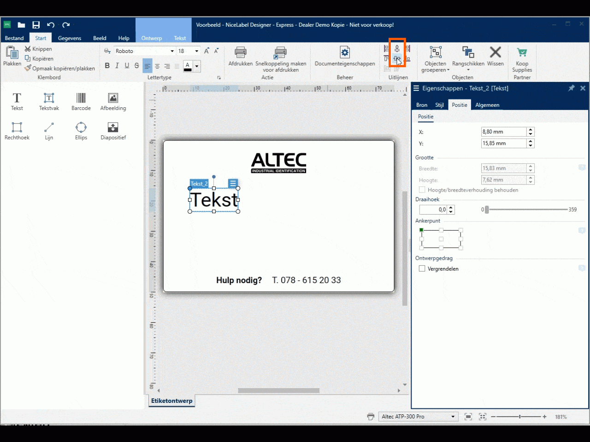Screen dimensions: 590x442
Task: Pick the Afbeelding image tool
Action: click(113, 101)
